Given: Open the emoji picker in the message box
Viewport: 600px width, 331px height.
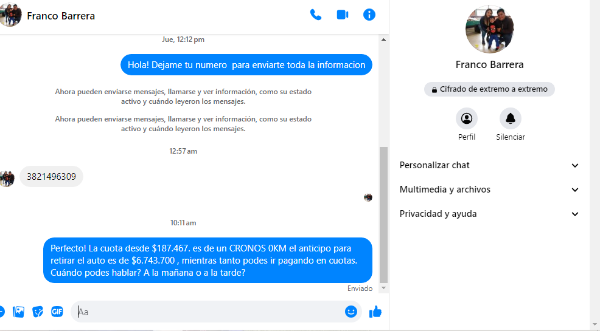Looking at the screenshot, I should tap(351, 312).
